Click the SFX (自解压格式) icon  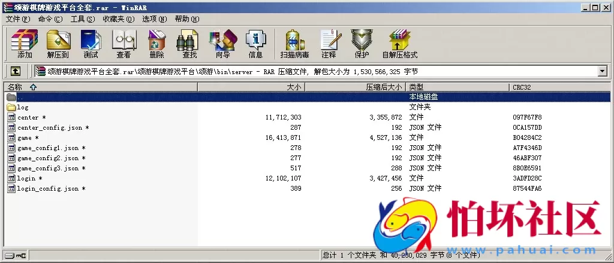(x=400, y=44)
